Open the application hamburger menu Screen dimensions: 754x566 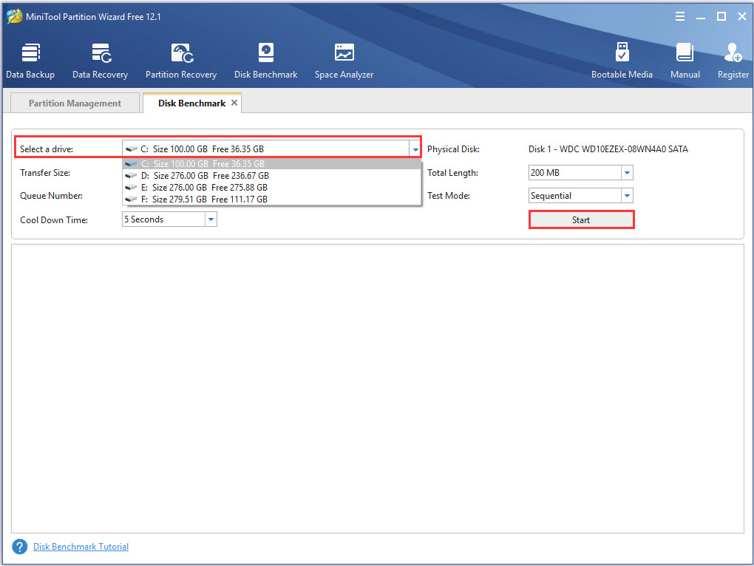pyautogui.click(x=679, y=16)
